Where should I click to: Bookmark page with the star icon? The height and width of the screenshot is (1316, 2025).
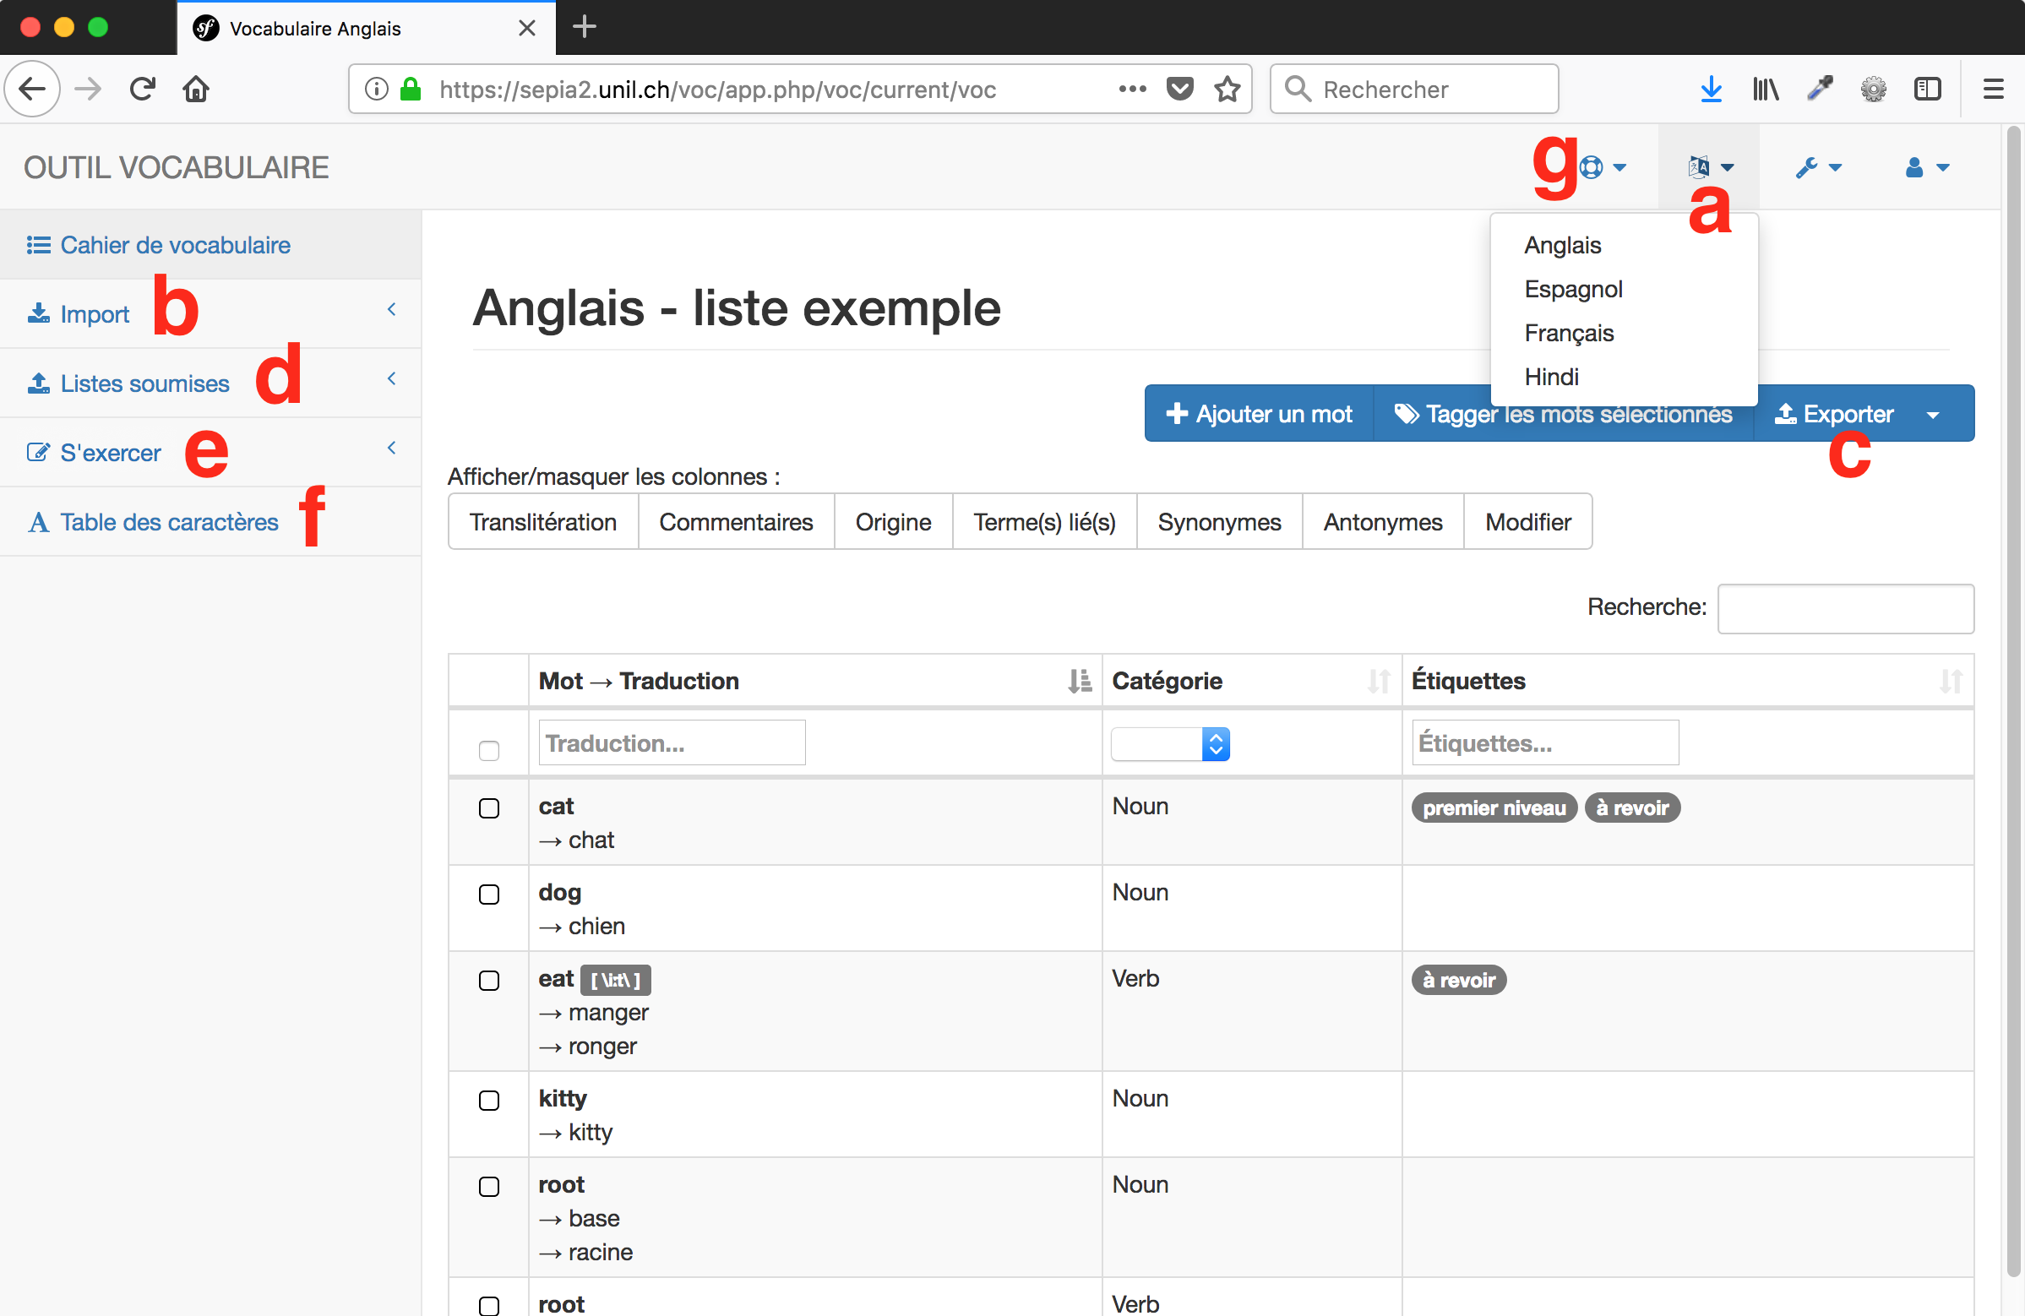click(x=1227, y=89)
